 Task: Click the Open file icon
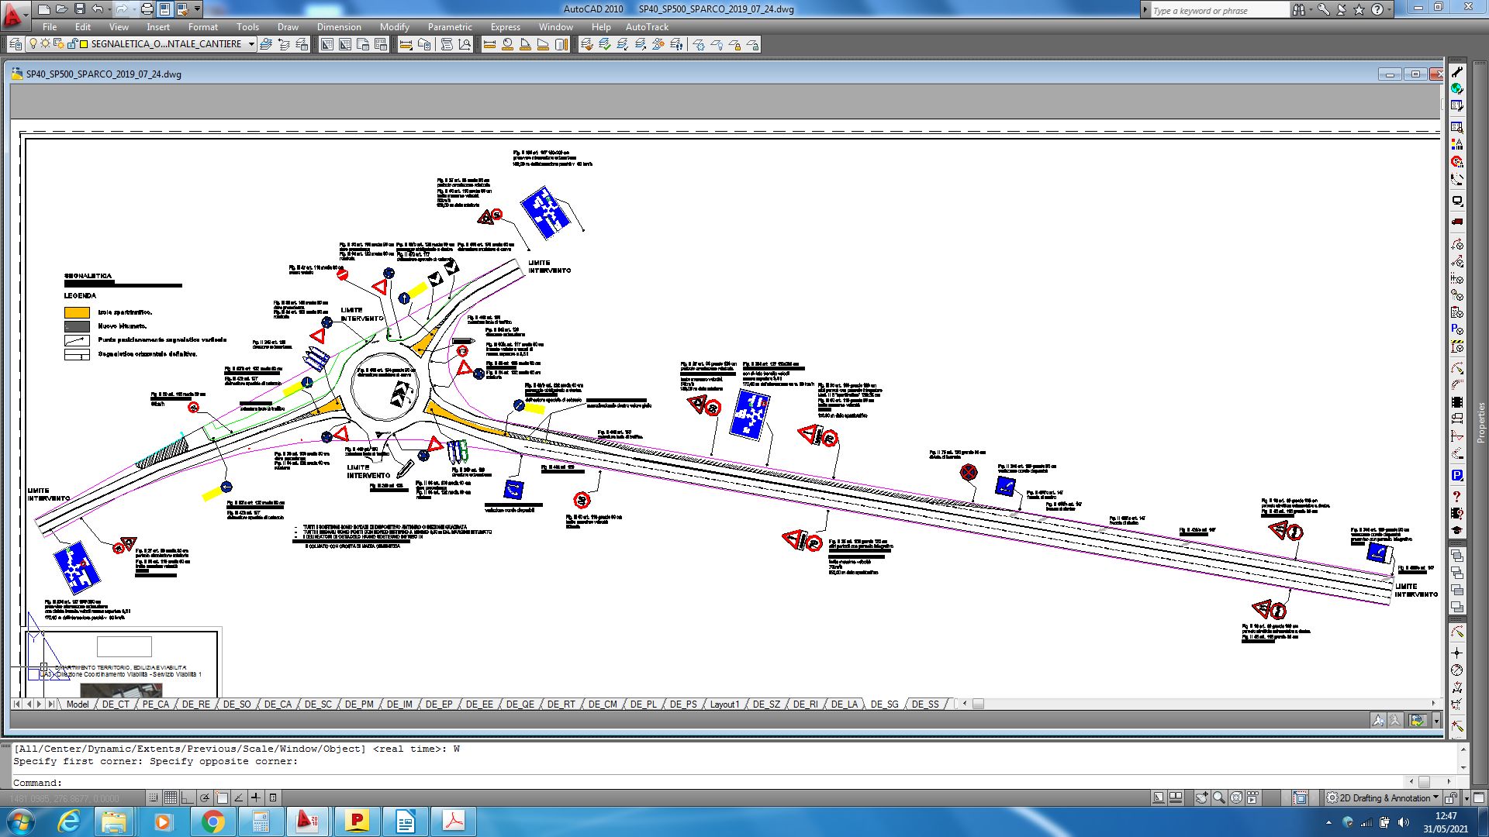62,9
